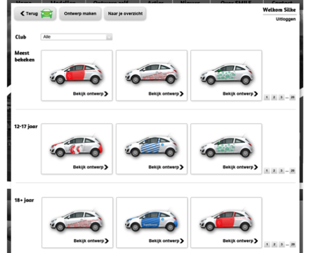Viewport: 313px width, 253px height.
Task: Open Bekijk ontwerp for third 18+ jaar design
Action: (240, 241)
